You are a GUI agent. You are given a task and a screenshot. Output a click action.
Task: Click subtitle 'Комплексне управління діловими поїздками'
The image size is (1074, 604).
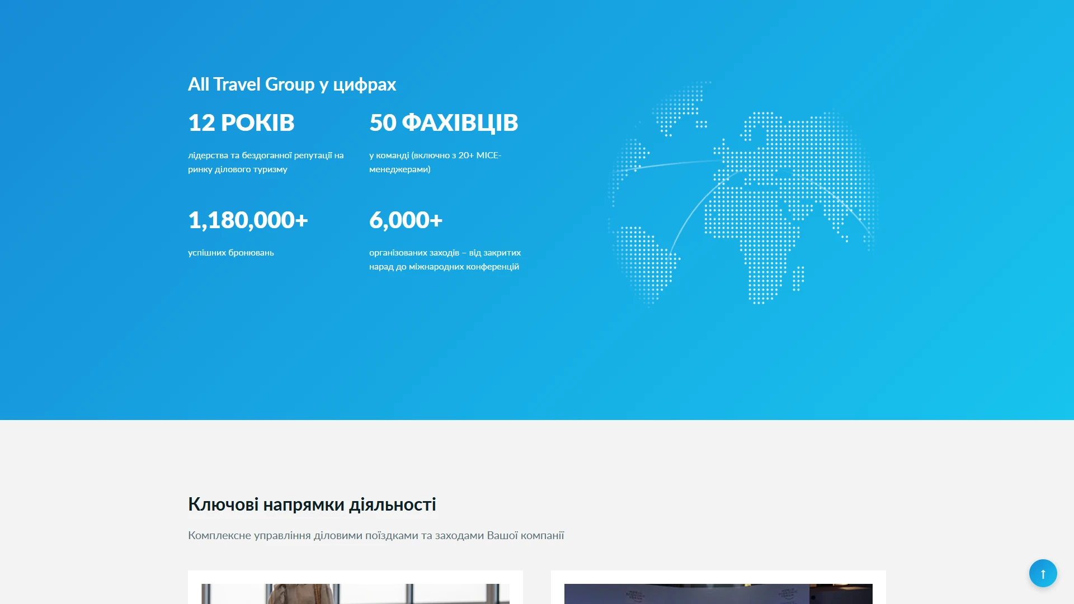tap(303, 535)
